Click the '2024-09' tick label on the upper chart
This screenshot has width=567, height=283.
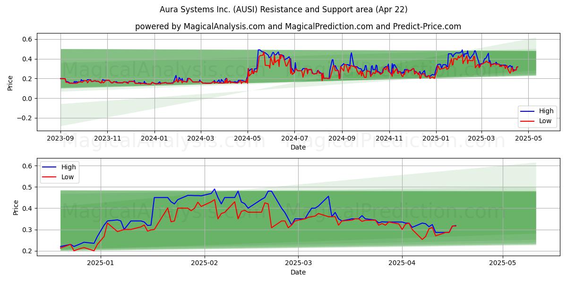point(342,138)
